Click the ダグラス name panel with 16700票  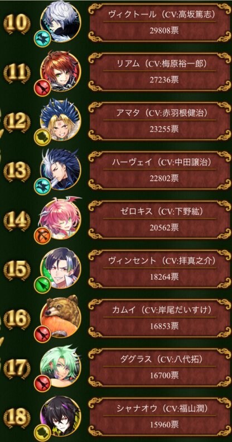coord(159,367)
